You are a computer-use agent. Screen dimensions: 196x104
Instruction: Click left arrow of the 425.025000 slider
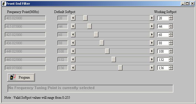click(x=73, y=35)
